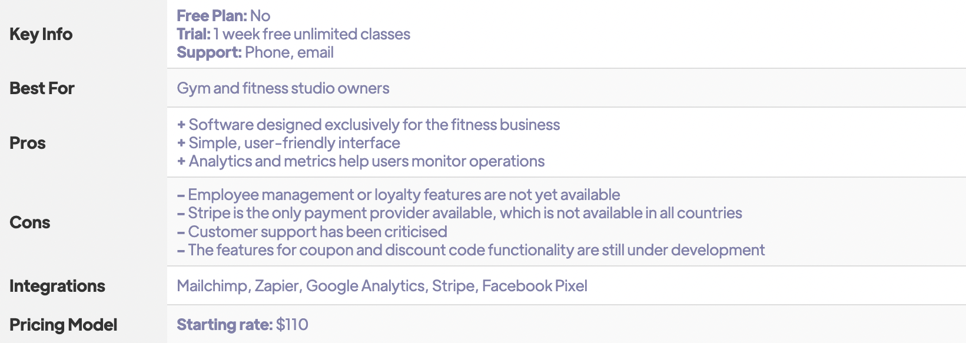Image resolution: width=966 pixels, height=343 pixels.
Task: Click Mailchimp in the integrations list
Action: point(213,286)
